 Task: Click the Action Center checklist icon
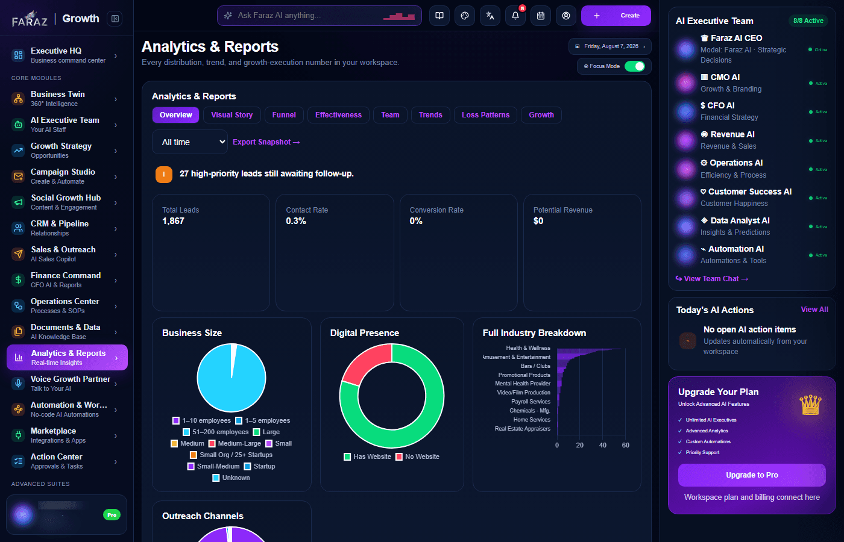18,461
